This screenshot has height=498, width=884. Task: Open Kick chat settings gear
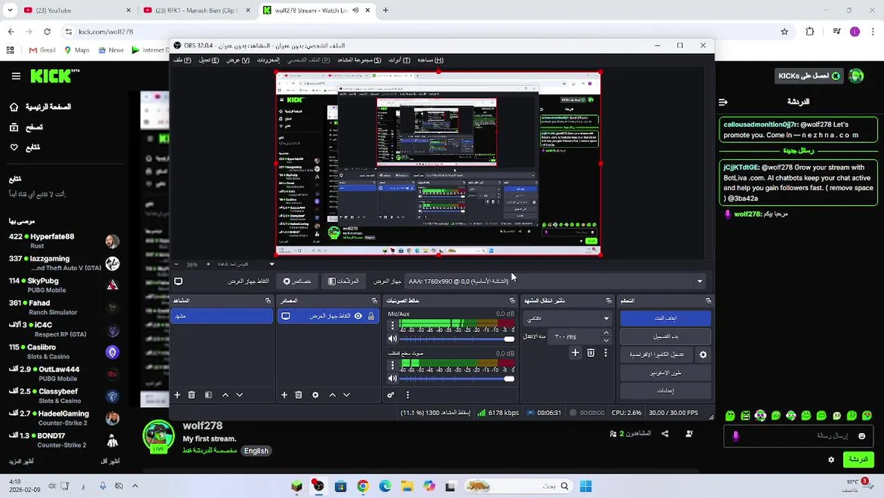tap(831, 459)
